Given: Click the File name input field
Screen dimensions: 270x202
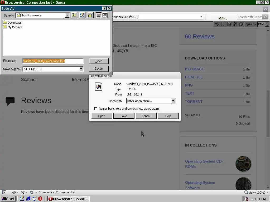Looking at the screenshot, I should (x=53, y=61).
